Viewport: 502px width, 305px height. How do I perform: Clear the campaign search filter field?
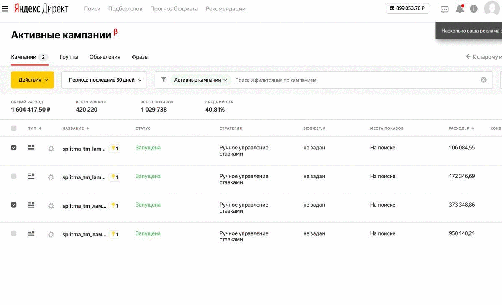(x=483, y=80)
